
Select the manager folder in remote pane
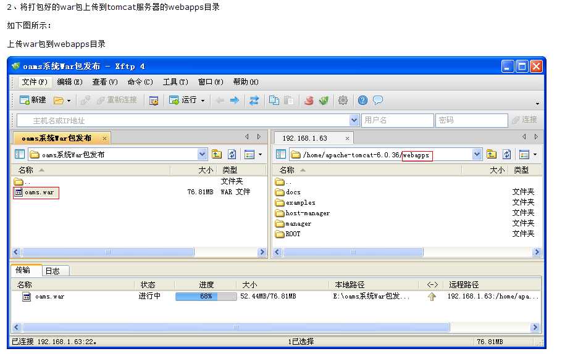click(x=293, y=223)
